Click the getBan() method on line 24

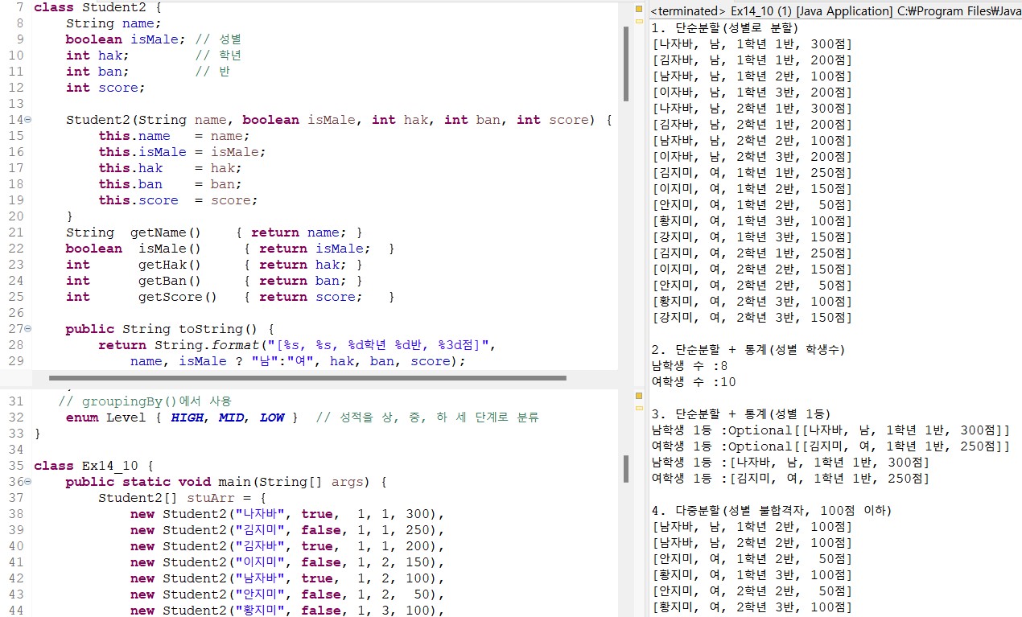coord(214,281)
